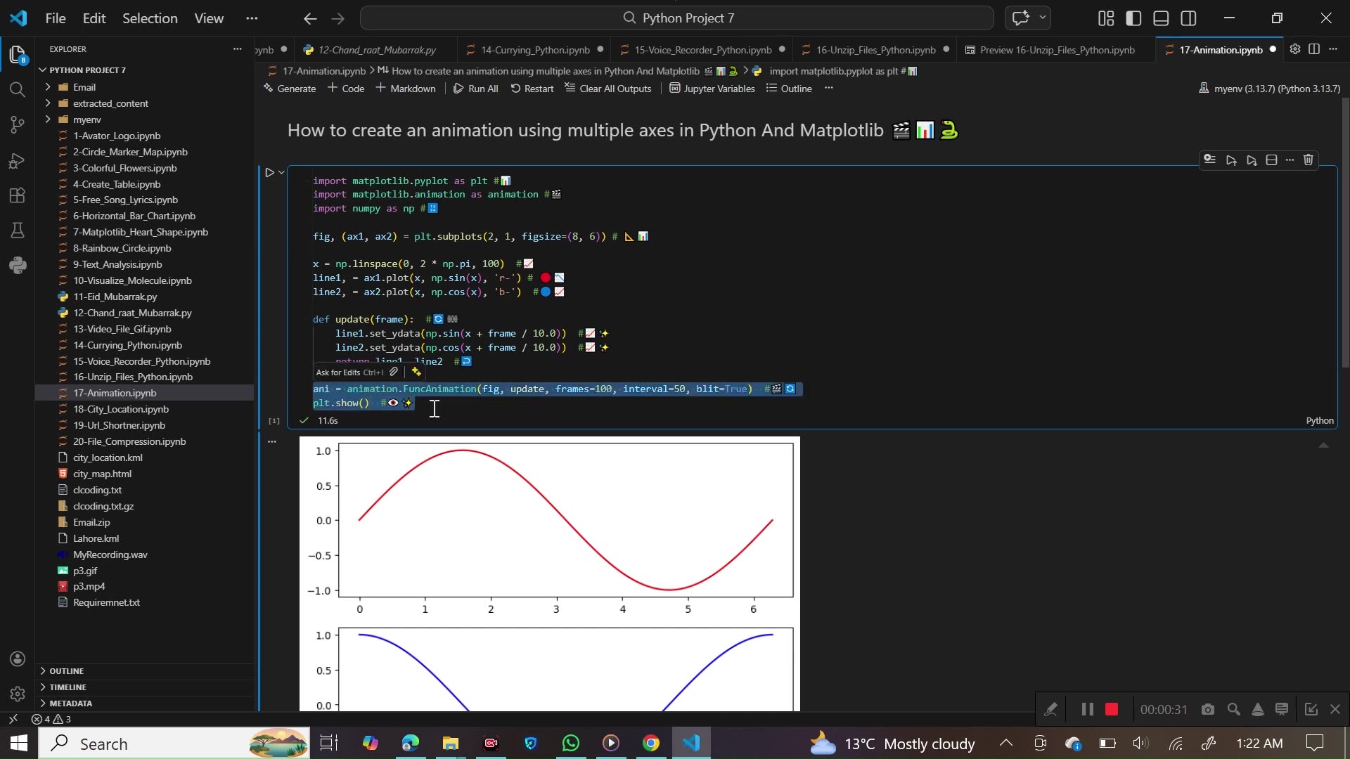The height and width of the screenshot is (759, 1350).
Task: Pause the screen recording
Action: 1087,710
